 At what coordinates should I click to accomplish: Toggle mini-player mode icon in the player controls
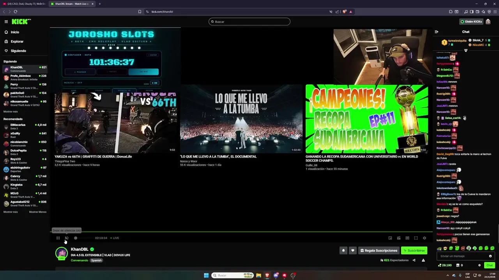click(399, 238)
